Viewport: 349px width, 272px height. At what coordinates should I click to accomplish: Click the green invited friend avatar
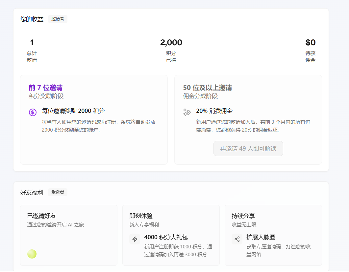click(x=32, y=254)
